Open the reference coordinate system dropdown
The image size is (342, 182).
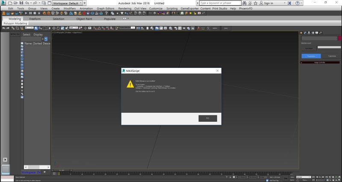74,28
